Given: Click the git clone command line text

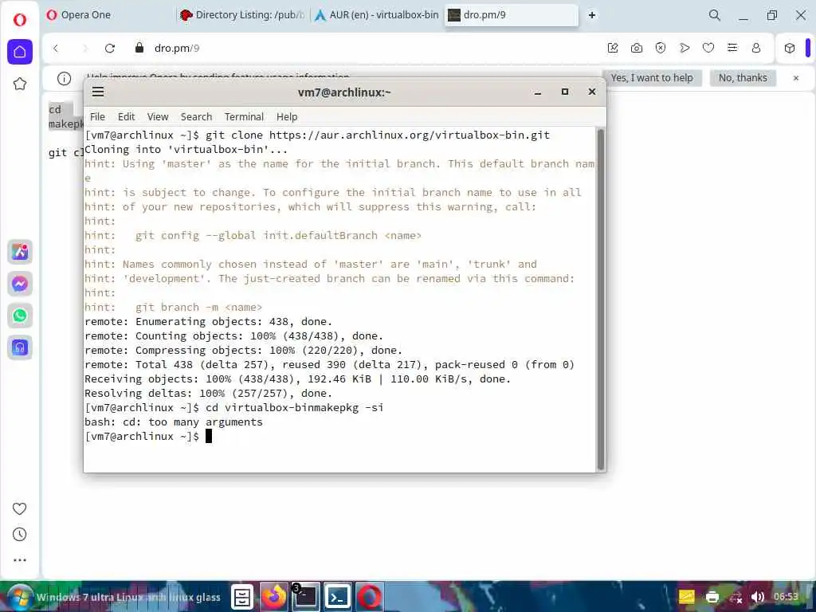Looking at the screenshot, I should click(x=377, y=135).
